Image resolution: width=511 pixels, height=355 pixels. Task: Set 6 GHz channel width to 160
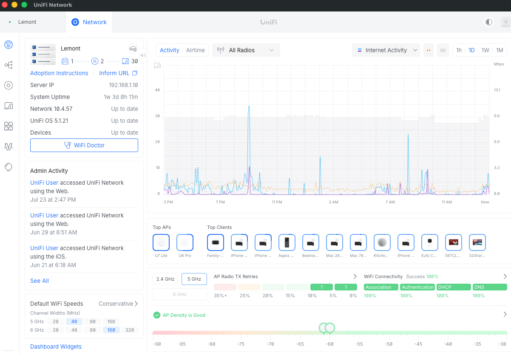(111, 330)
